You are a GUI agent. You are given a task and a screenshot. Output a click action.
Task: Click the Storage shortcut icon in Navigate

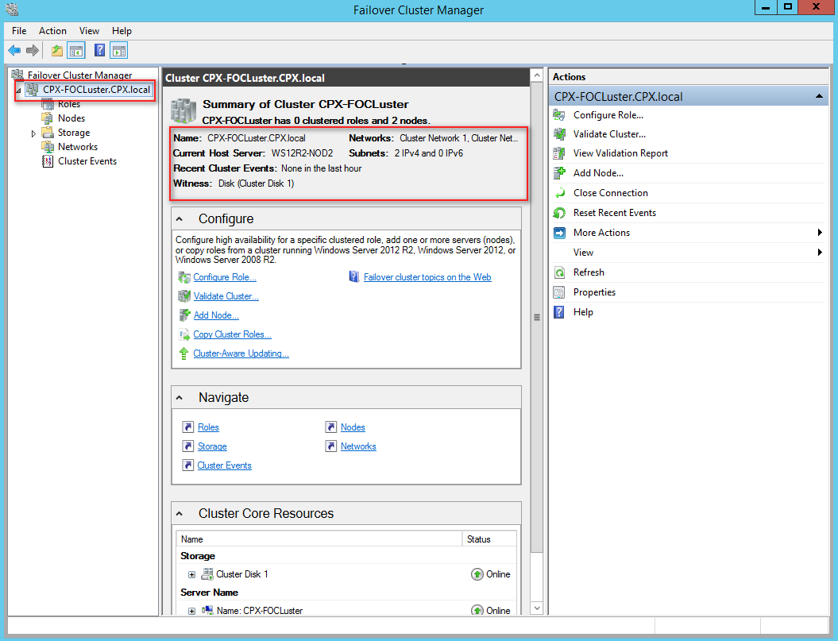(187, 446)
